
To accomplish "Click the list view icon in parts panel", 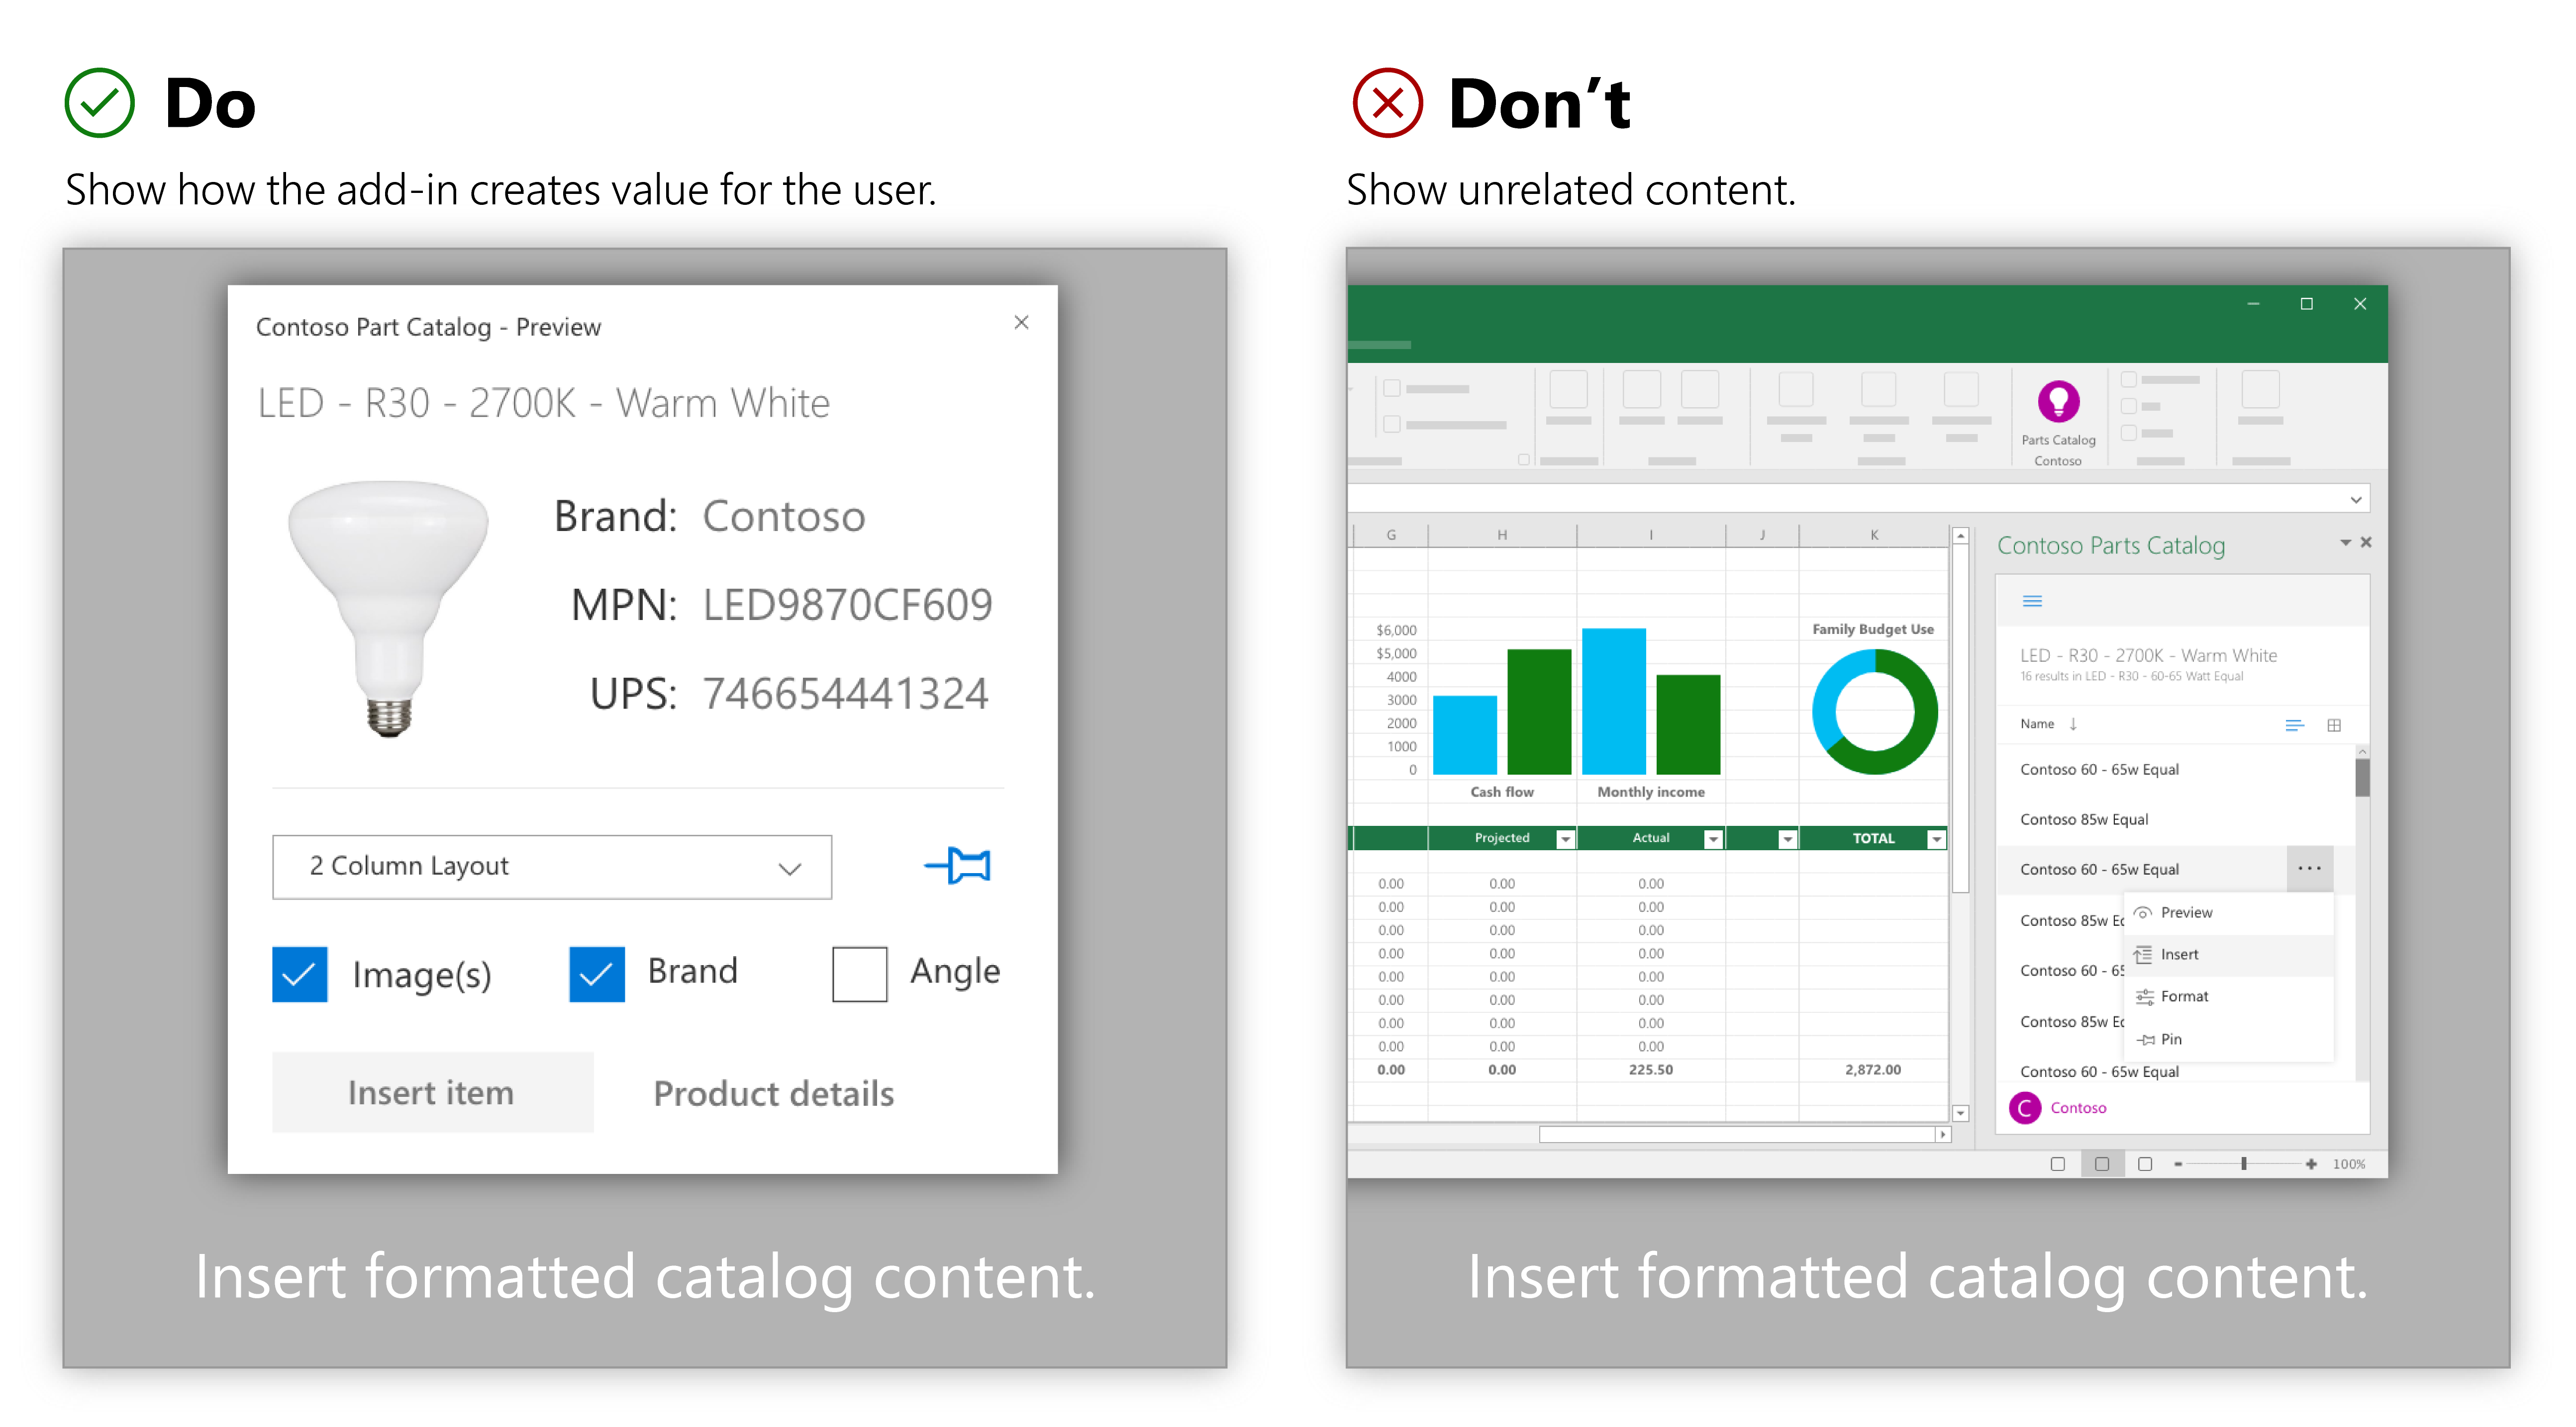I will pyautogui.click(x=2294, y=726).
